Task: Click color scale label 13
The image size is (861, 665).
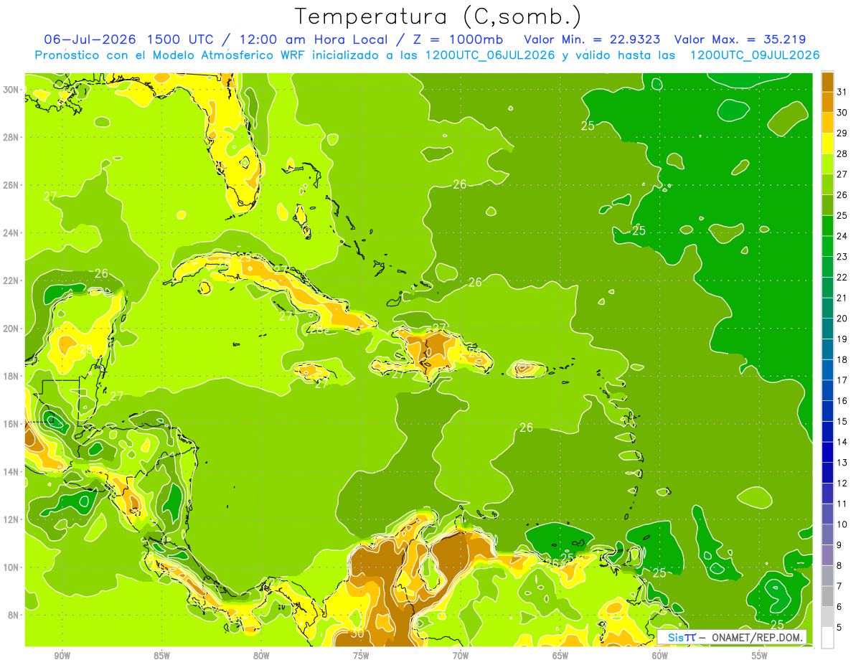Action: pos(842,463)
